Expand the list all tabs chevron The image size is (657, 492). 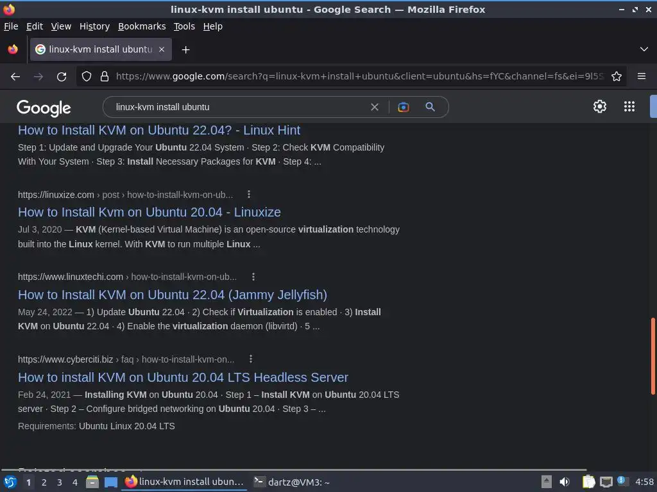(644, 49)
